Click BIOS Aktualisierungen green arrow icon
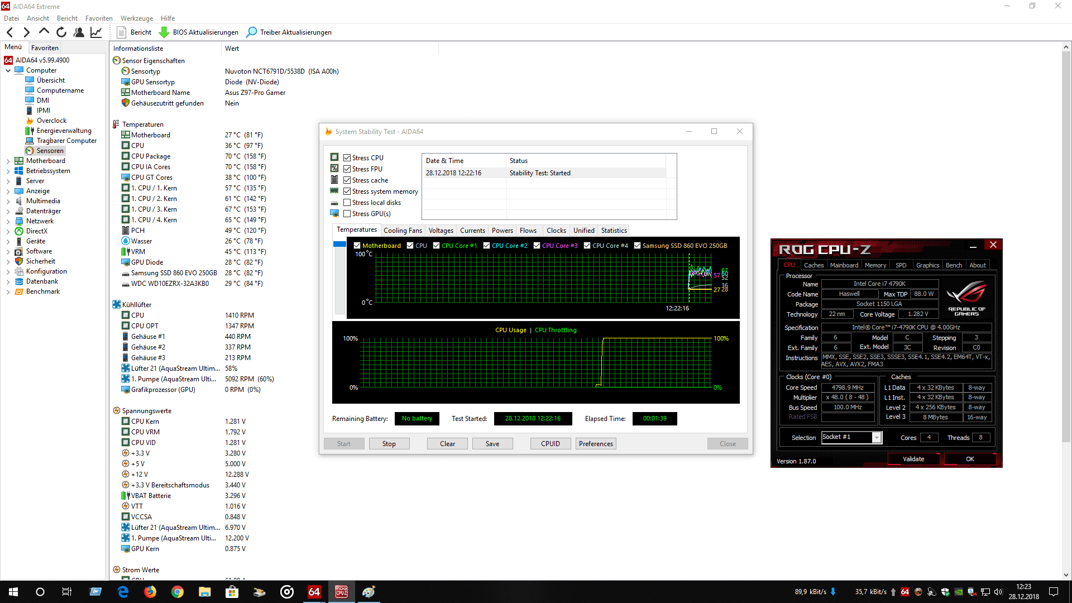 [164, 32]
